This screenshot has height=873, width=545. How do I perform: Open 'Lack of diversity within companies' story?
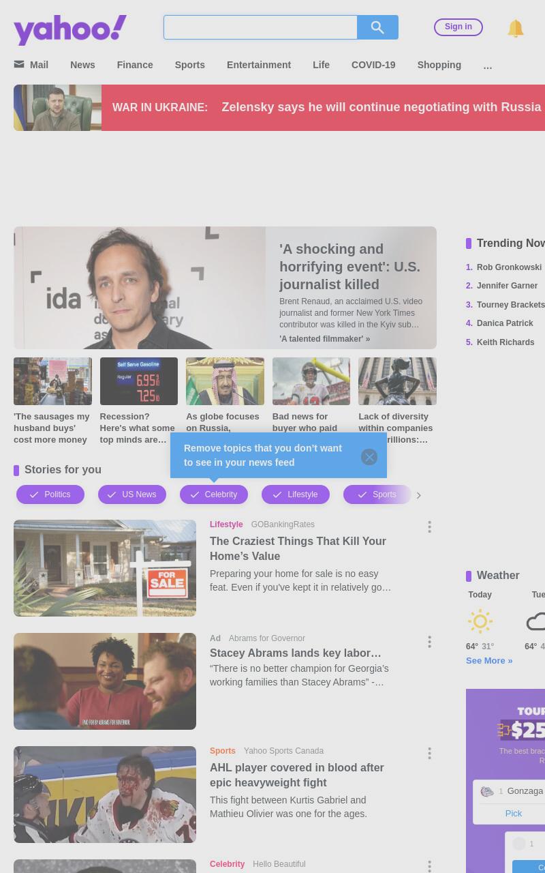click(397, 428)
